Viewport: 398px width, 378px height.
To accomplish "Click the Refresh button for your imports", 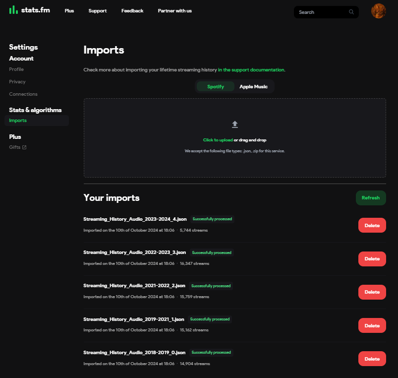I will click(x=370, y=197).
